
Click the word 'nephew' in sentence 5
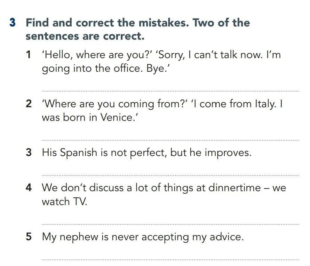tap(79, 237)
